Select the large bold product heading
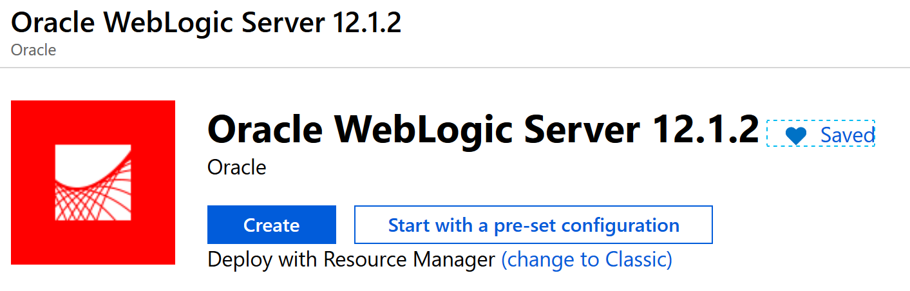Viewport: 910px width, 291px height. point(484,129)
